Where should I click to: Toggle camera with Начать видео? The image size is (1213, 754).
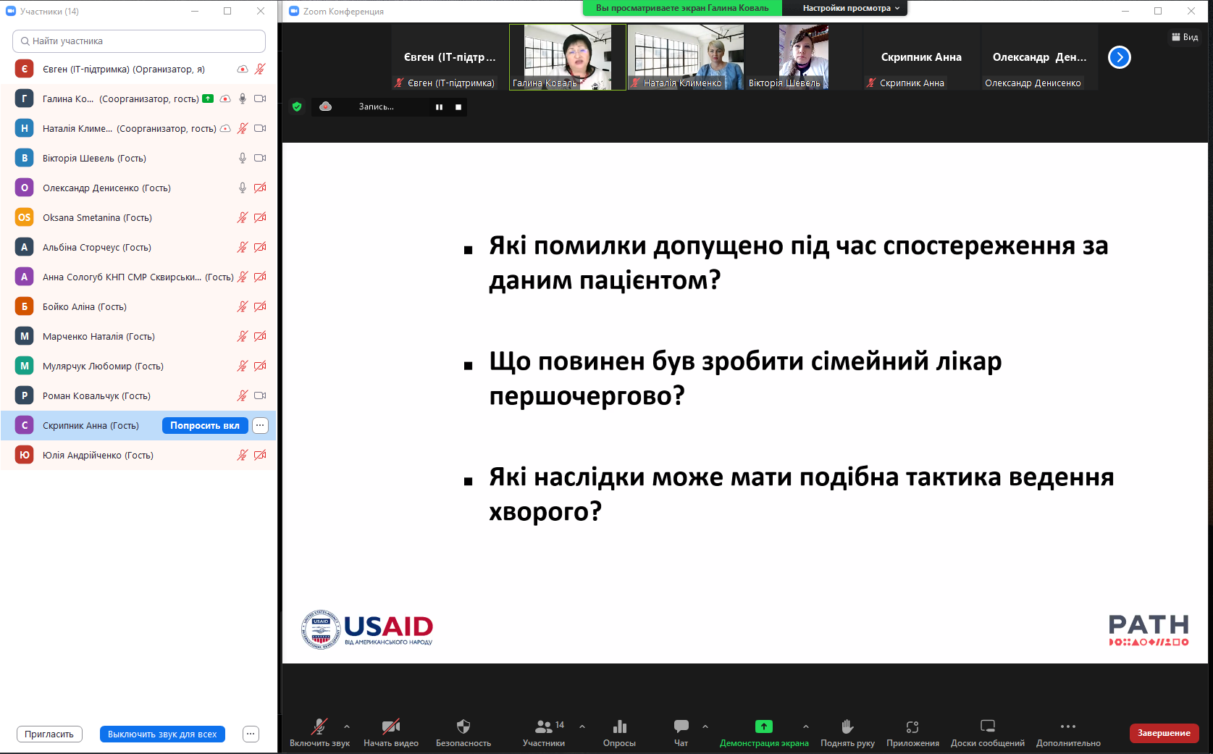[391, 726]
